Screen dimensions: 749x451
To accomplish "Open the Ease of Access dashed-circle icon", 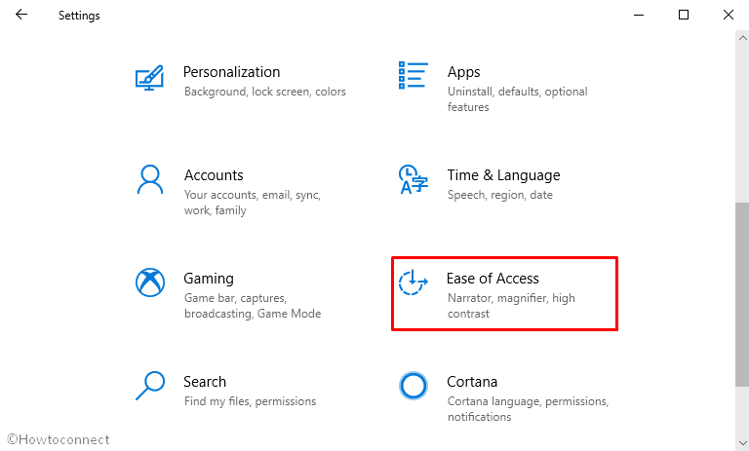I will click(x=414, y=282).
